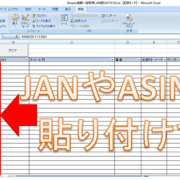Select the column C header
180x180 pixels.
[72, 42]
